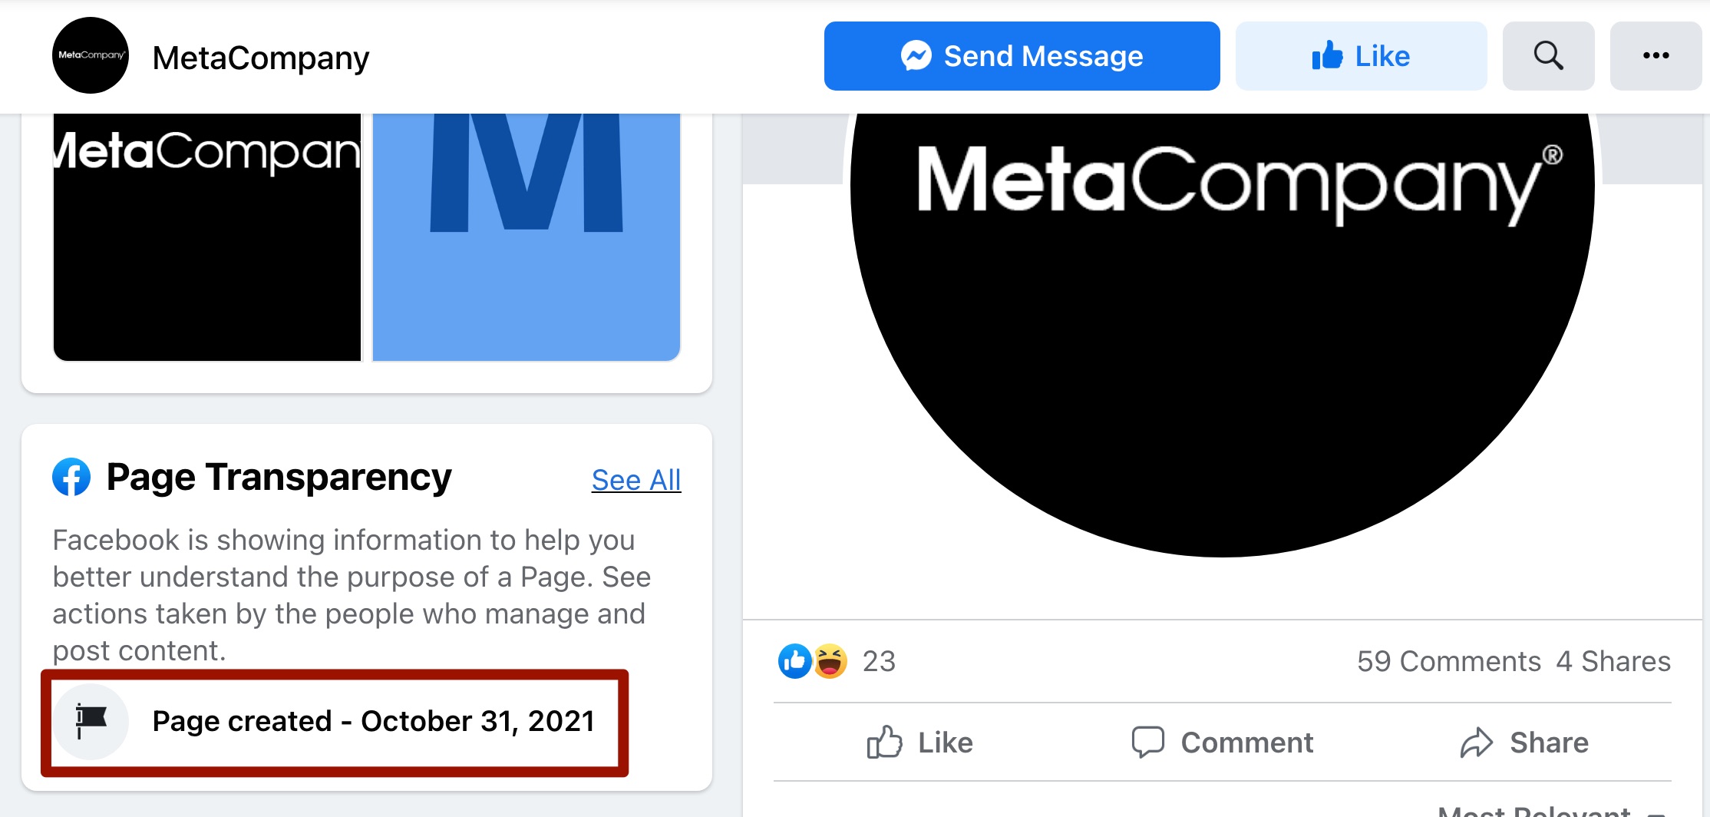Open the See All transparency link
Screen dimensions: 1710x817
click(636, 480)
